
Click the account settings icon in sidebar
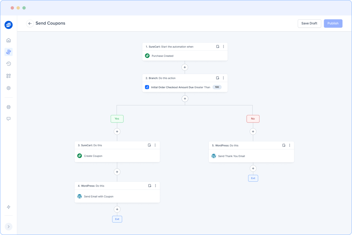click(8, 107)
